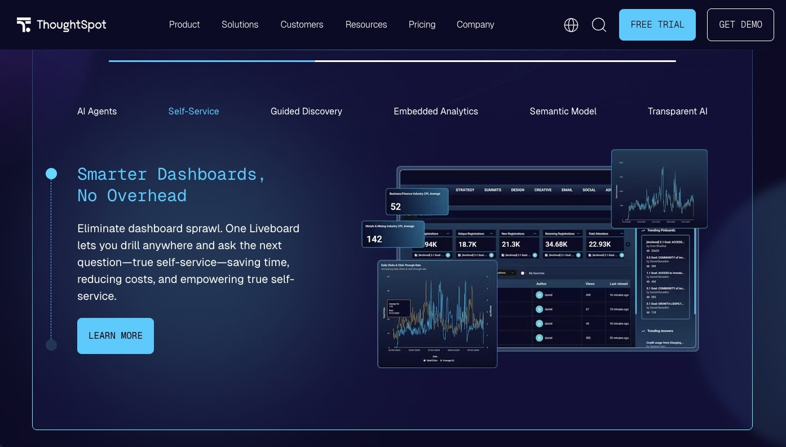The height and width of the screenshot is (447, 786).
Task: Click the views eye icon under the ACCESS pinboard
Action: 648,250
